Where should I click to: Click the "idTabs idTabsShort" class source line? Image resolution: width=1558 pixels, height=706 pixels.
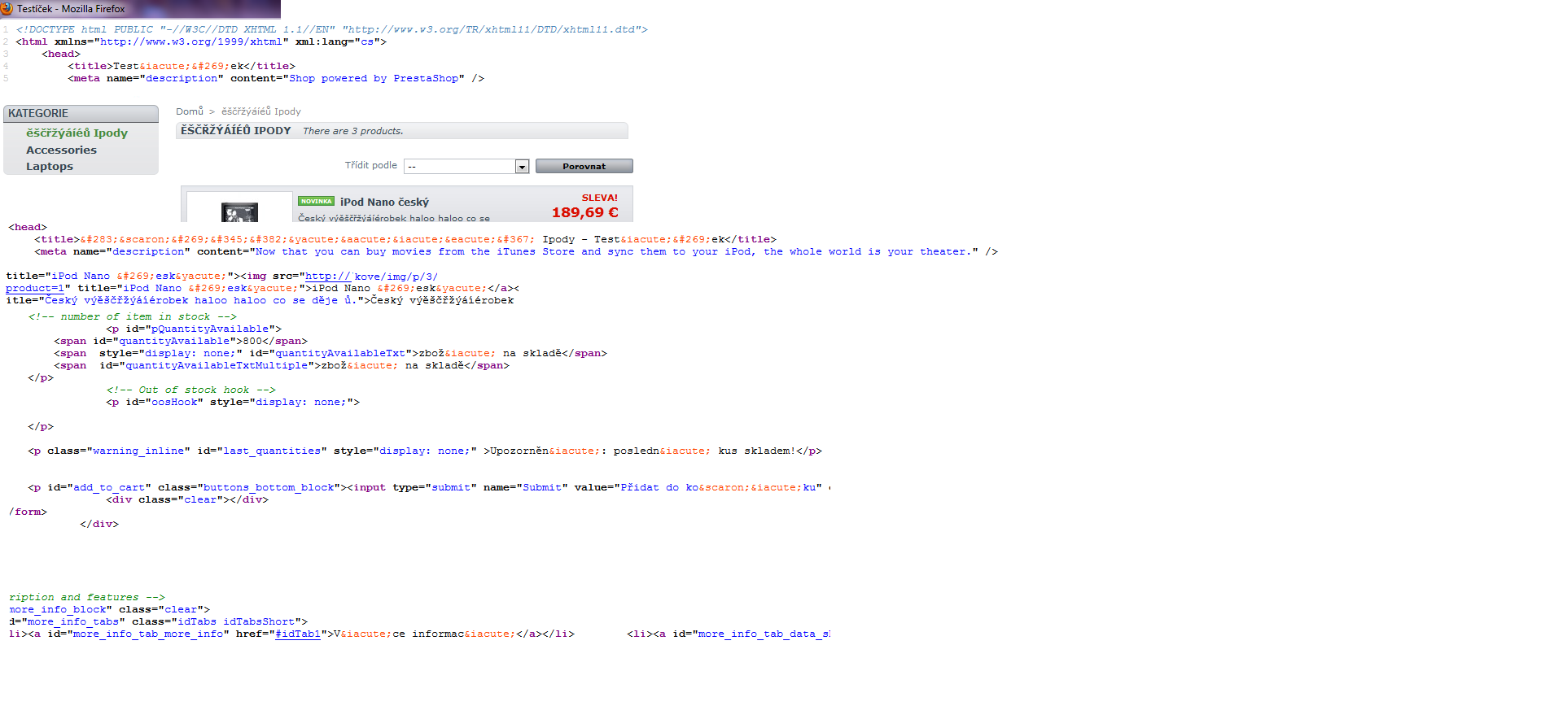[x=159, y=621]
